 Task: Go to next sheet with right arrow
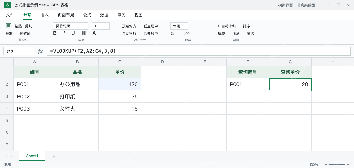[x=12, y=156]
